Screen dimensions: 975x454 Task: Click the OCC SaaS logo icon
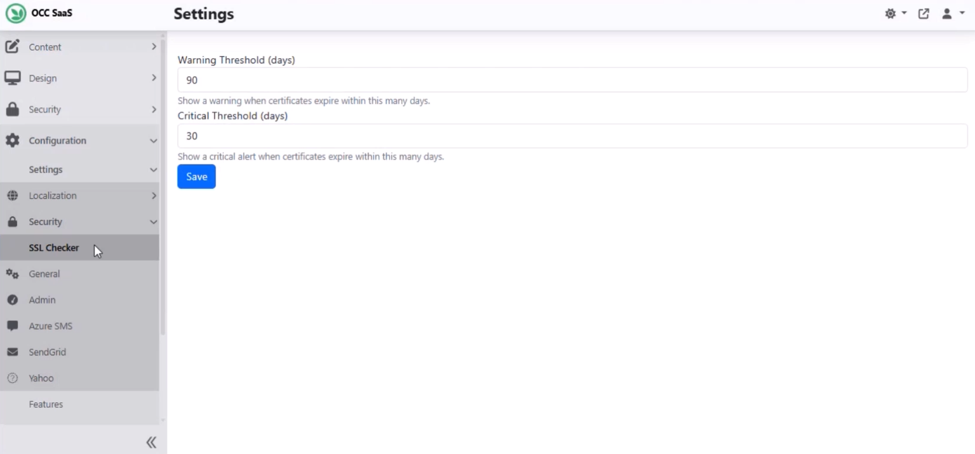coord(16,13)
